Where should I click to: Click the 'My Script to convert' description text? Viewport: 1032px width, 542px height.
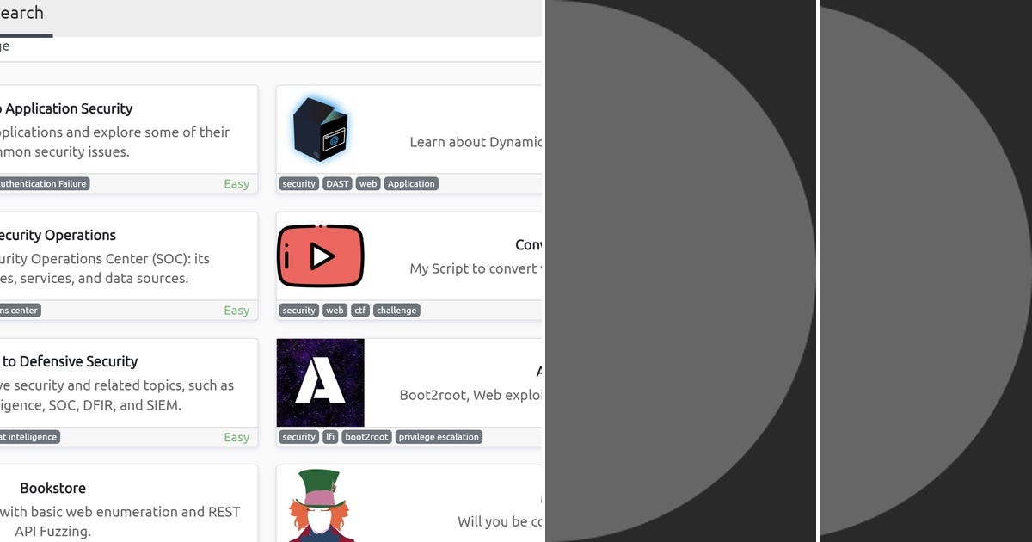476,268
